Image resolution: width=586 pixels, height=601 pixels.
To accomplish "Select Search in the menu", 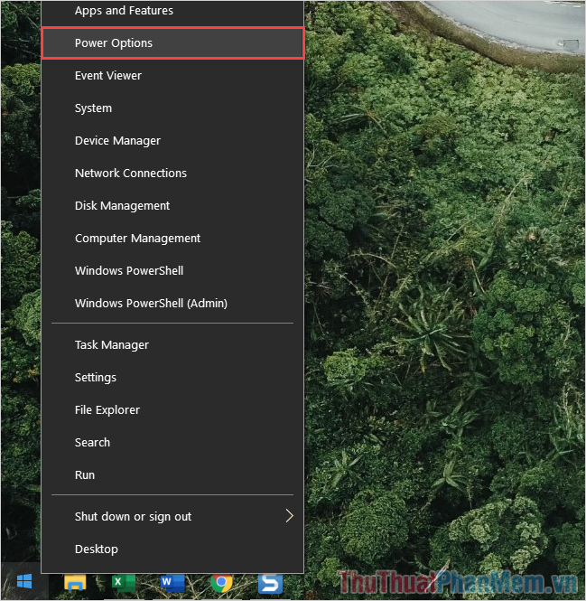I will (x=172, y=443).
